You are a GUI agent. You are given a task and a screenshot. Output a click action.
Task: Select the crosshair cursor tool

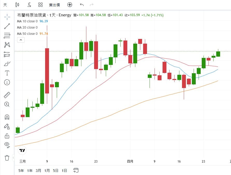point(7,17)
